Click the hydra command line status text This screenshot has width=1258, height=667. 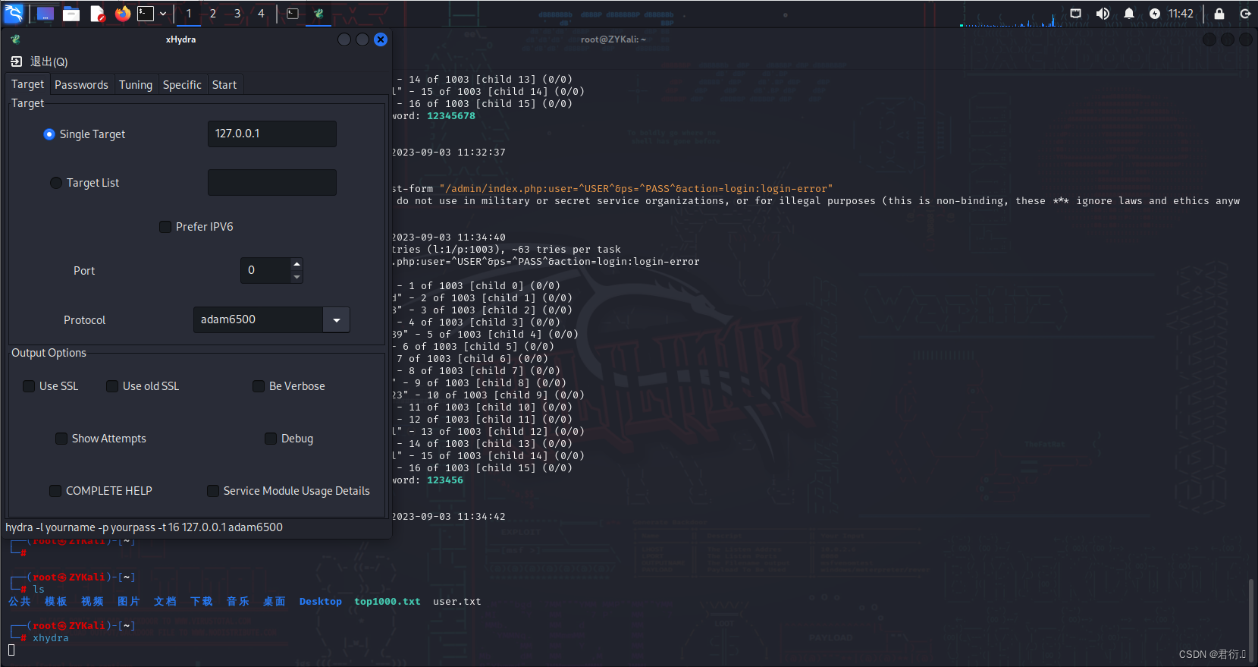pyautogui.click(x=144, y=527)
